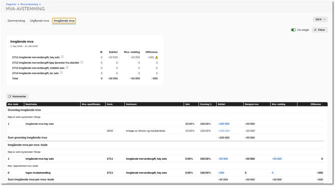Open -200 000 bokført on Inngående mva høy sats
The width and height of the screenshot is (335, 186).
pyautogui.click(x=223, y=124)
